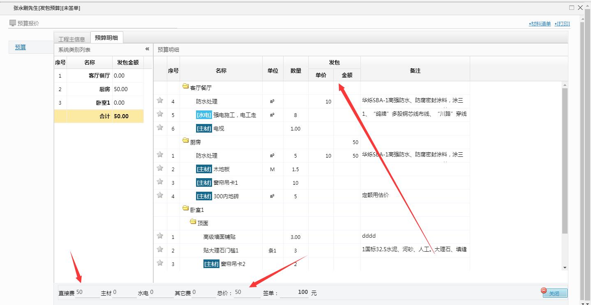The height and width of the screenshot is (305, 591).
Task: Click the « arrow to collapse 系统类别列表 panel
Action: click(147, 48)
